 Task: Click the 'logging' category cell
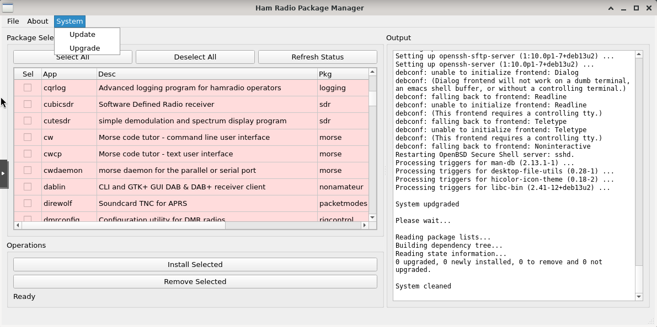(343, 88)
